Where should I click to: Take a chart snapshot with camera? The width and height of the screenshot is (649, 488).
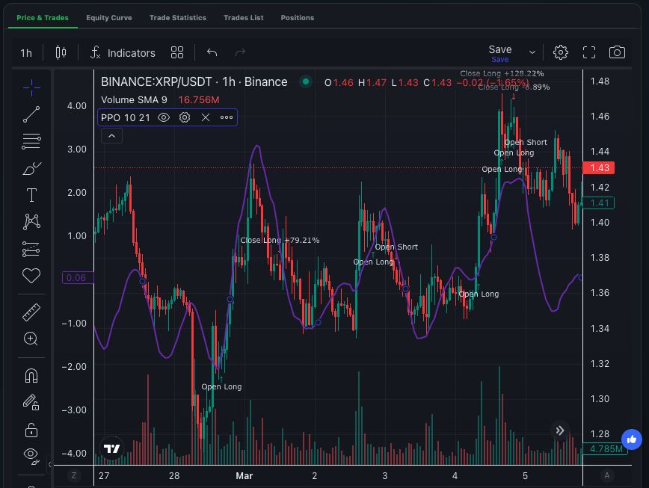click(x=617, y=52)
